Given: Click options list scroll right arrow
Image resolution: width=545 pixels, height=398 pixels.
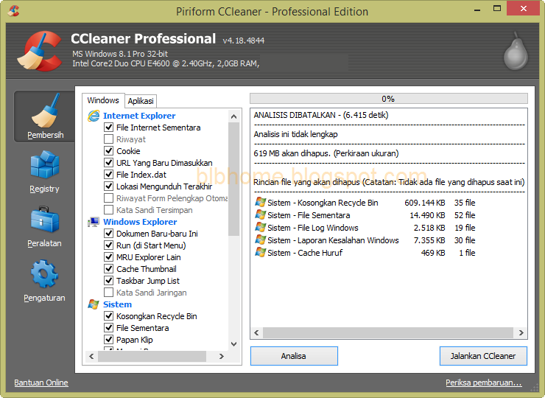Looking at the screenshot, I should coord(222,356).
